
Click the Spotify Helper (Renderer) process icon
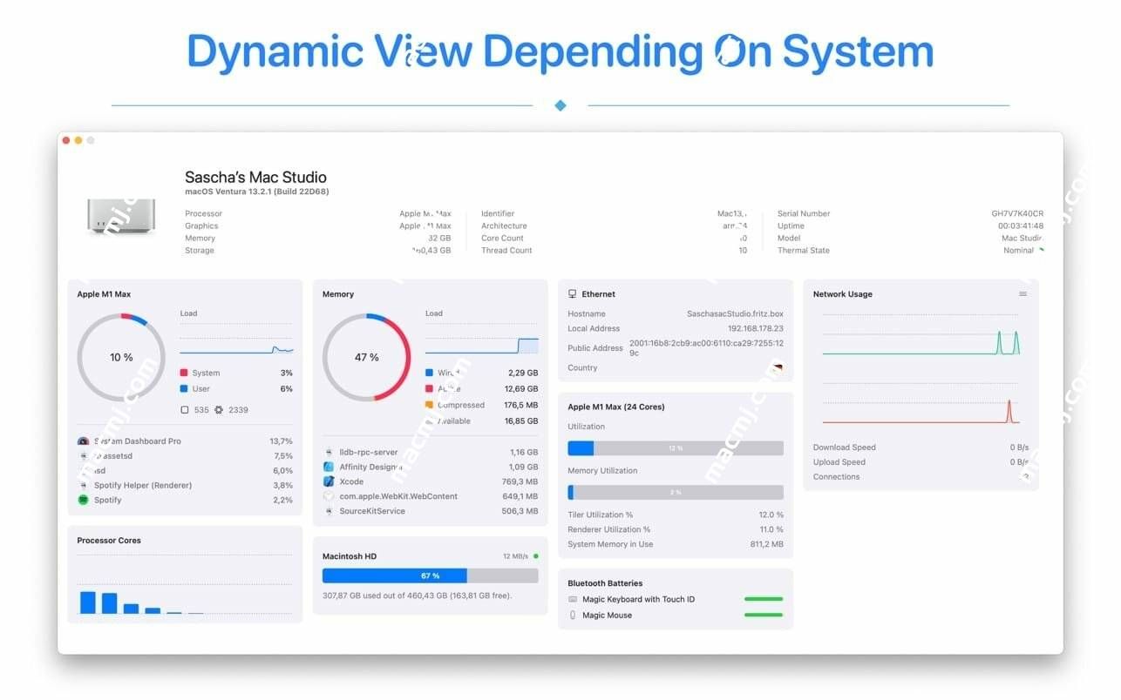(83, 486)
